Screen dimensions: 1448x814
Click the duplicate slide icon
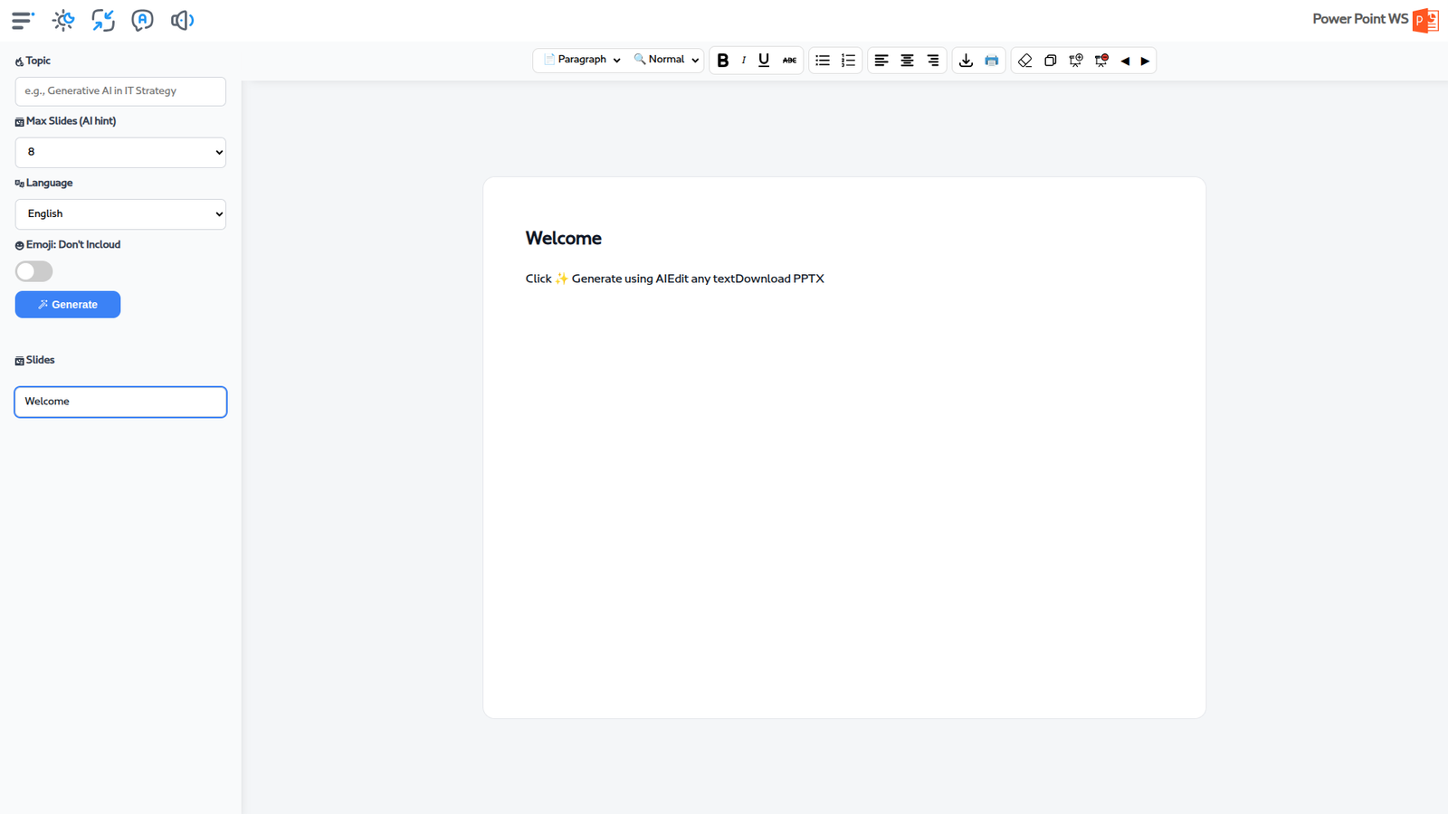coord(1050,61)
